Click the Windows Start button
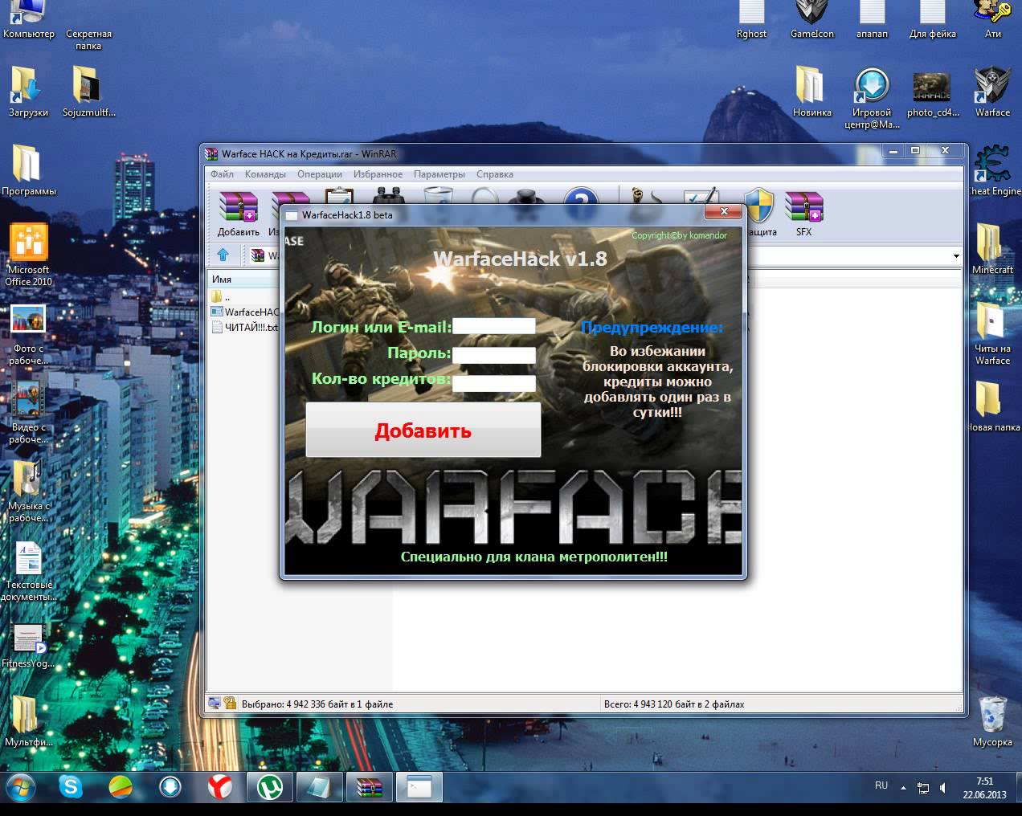The width and height of the screenshot is (1022, 816). pos(21,787)
